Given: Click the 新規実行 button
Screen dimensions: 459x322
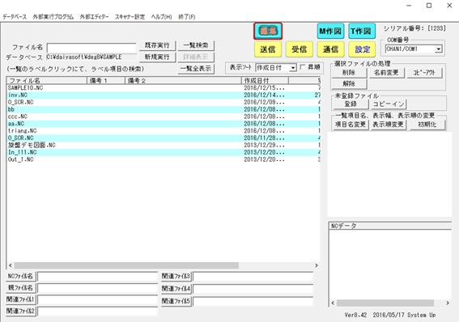Looking at the screenshot, I should click(x=157, y=57).
